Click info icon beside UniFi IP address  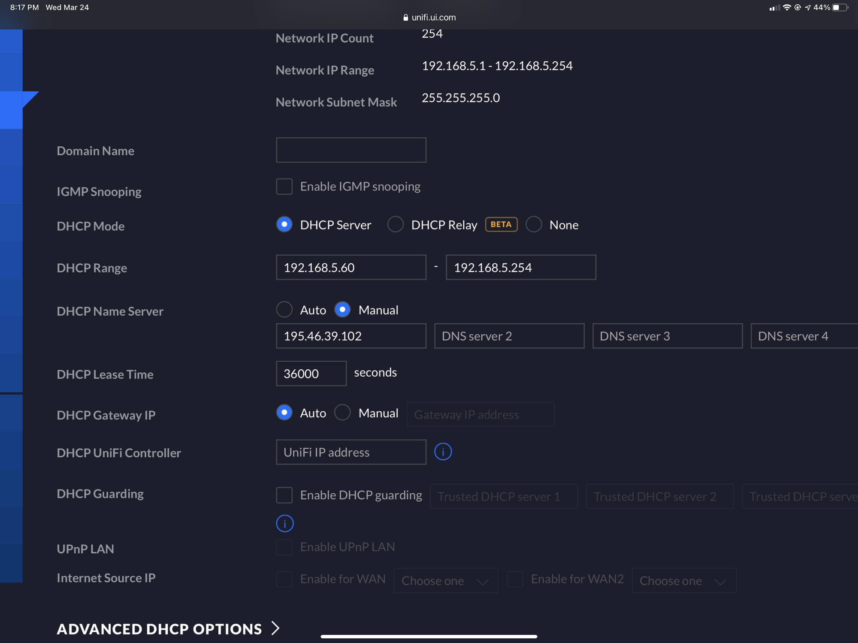pyautogui.click(x=443, y=452)
